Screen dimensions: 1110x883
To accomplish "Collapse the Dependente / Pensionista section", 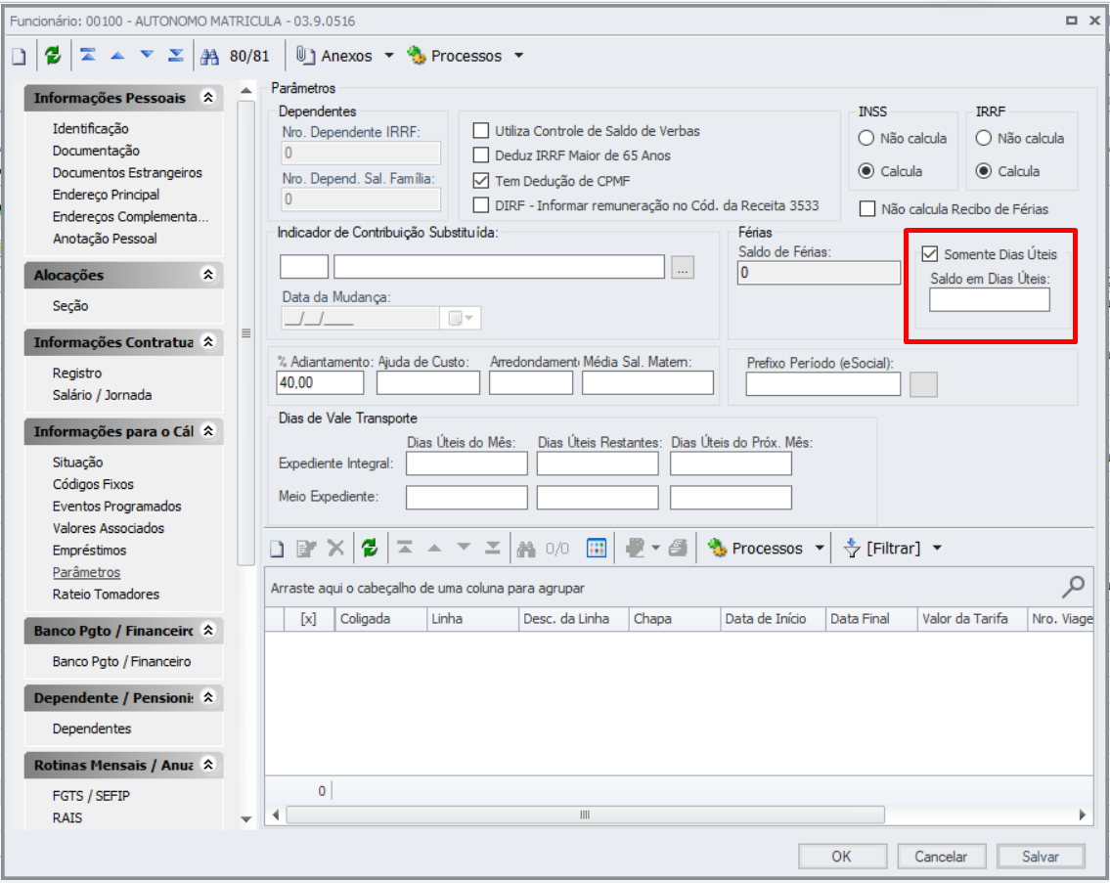I will [208, 697].
